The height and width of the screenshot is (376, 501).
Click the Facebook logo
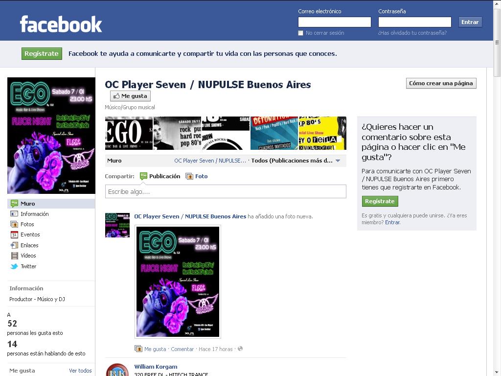tap(61, 24)
